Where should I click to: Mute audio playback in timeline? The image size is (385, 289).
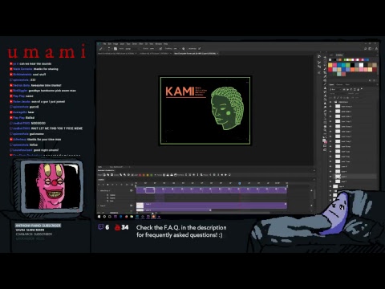coord(117,185)
